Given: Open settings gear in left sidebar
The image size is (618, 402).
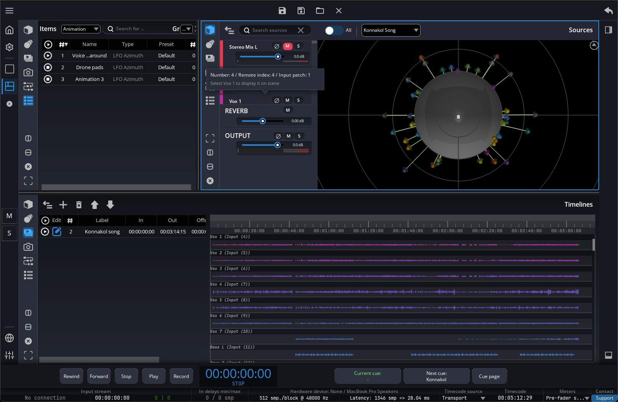Looking at the screenshot, I should [9, 47].
